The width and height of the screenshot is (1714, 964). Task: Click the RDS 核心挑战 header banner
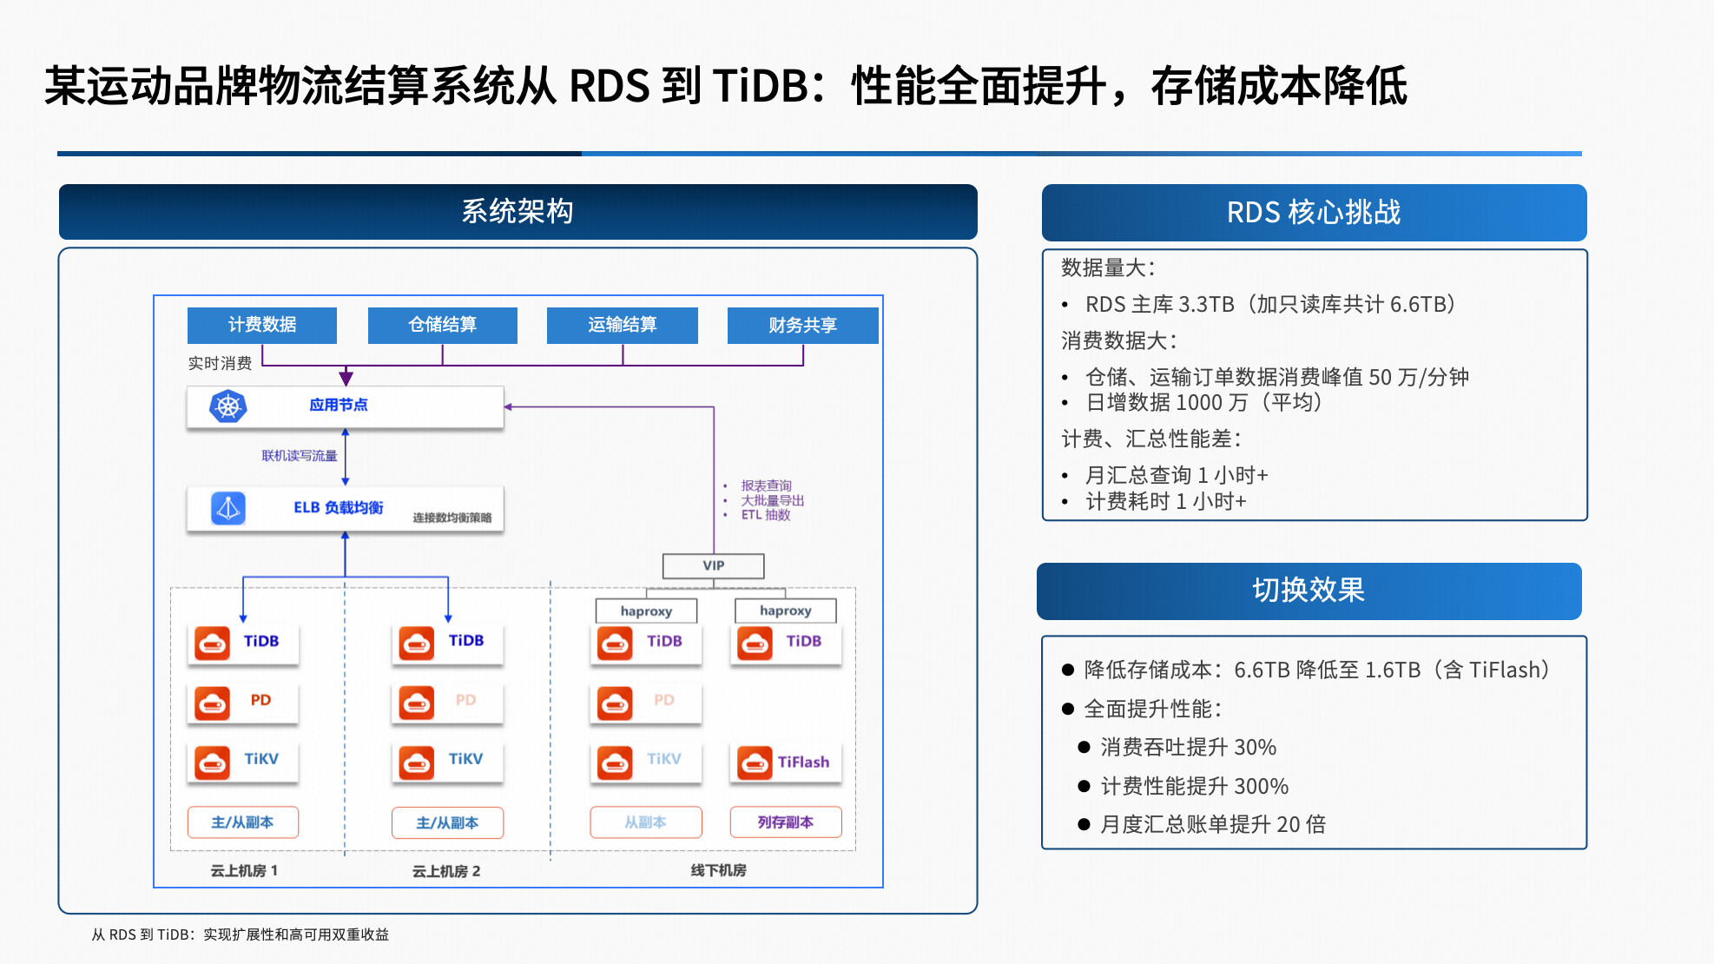coord(1313,212)
